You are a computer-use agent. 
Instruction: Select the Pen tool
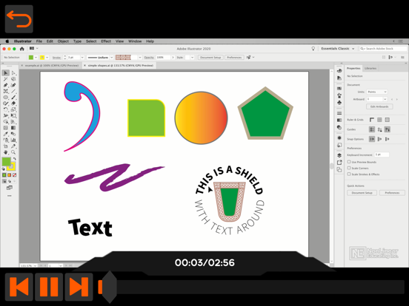click(x=5, y=85)
